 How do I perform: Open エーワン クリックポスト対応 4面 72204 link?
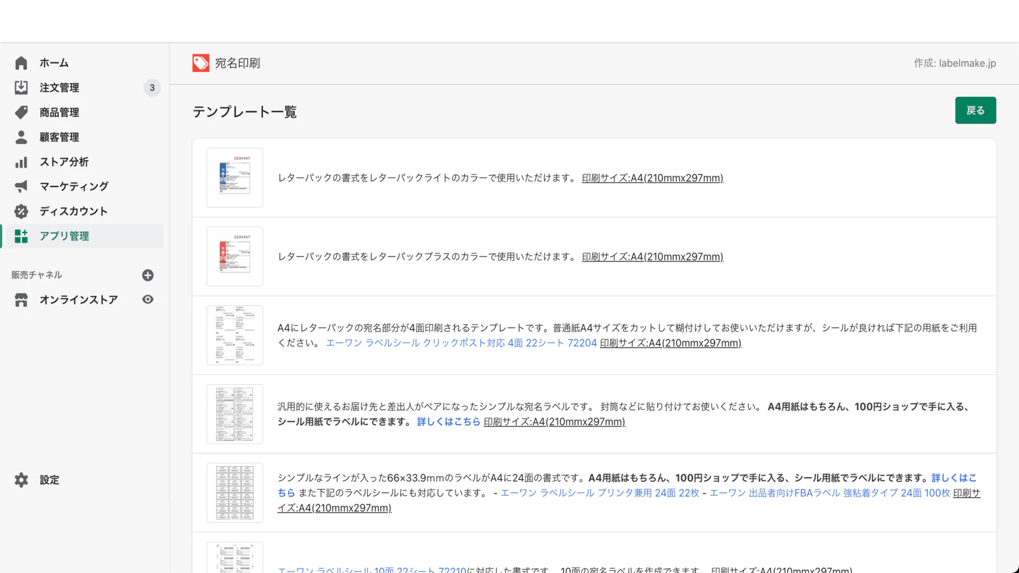pos(461,343)
